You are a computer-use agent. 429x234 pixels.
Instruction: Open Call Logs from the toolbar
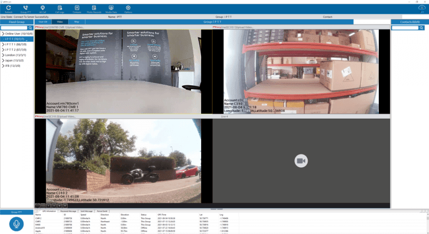[x=60, y=9]
